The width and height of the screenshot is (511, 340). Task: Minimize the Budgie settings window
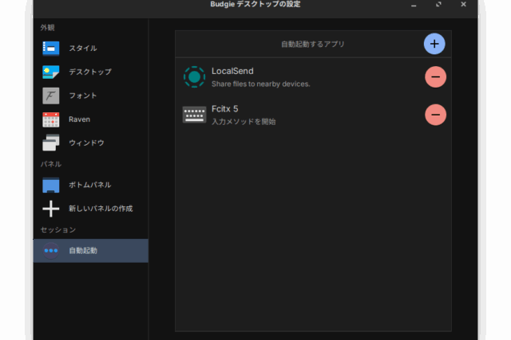pos(414,5)
